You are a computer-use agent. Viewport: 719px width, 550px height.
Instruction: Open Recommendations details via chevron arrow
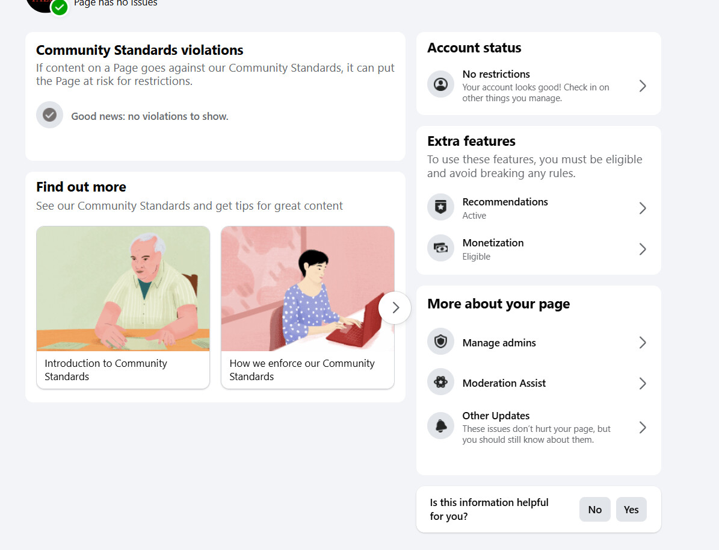[642, 208]
